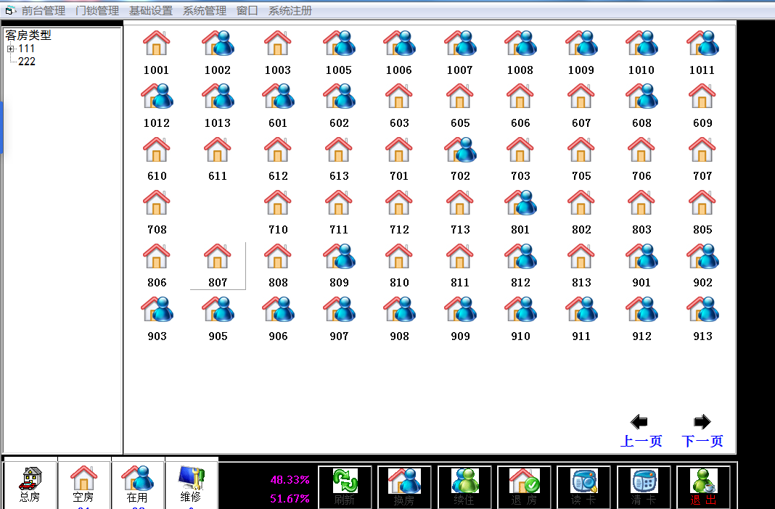Select room 910 occupied icon
Screen dimensions: 775x509
pos(520,310)
